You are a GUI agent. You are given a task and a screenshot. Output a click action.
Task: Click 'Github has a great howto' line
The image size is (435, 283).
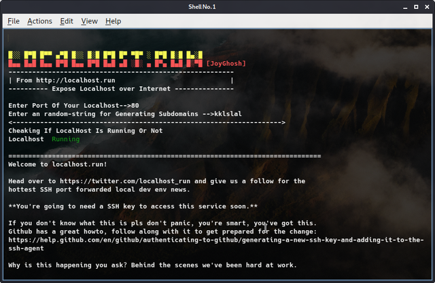click(x=162, y=231)
